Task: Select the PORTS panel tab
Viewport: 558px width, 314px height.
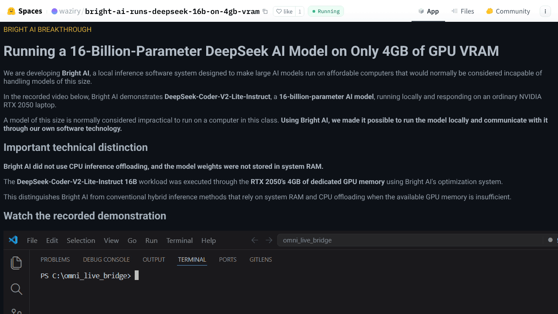Action: coord(228,259)
